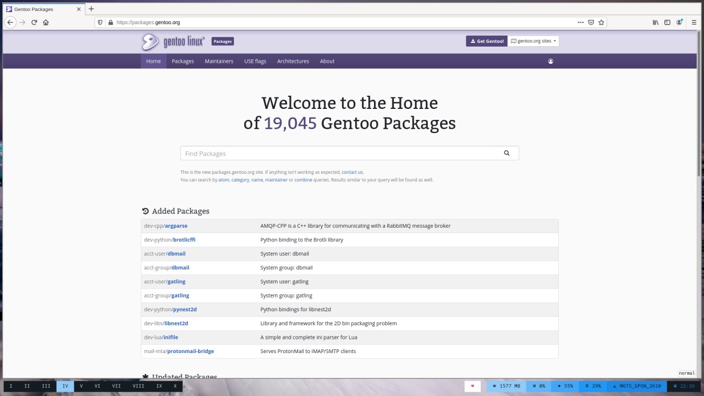Click the maintainer search help link
This screenshot has width=704, height=396.
(276, 180)
